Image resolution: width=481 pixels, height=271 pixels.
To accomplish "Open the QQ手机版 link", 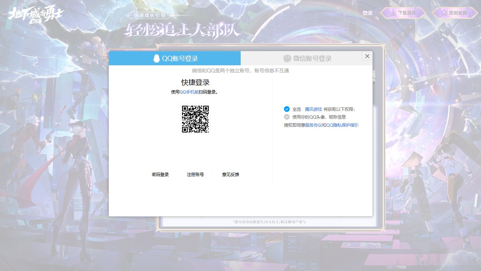I will pyautogui.click(x=189, y=92).
